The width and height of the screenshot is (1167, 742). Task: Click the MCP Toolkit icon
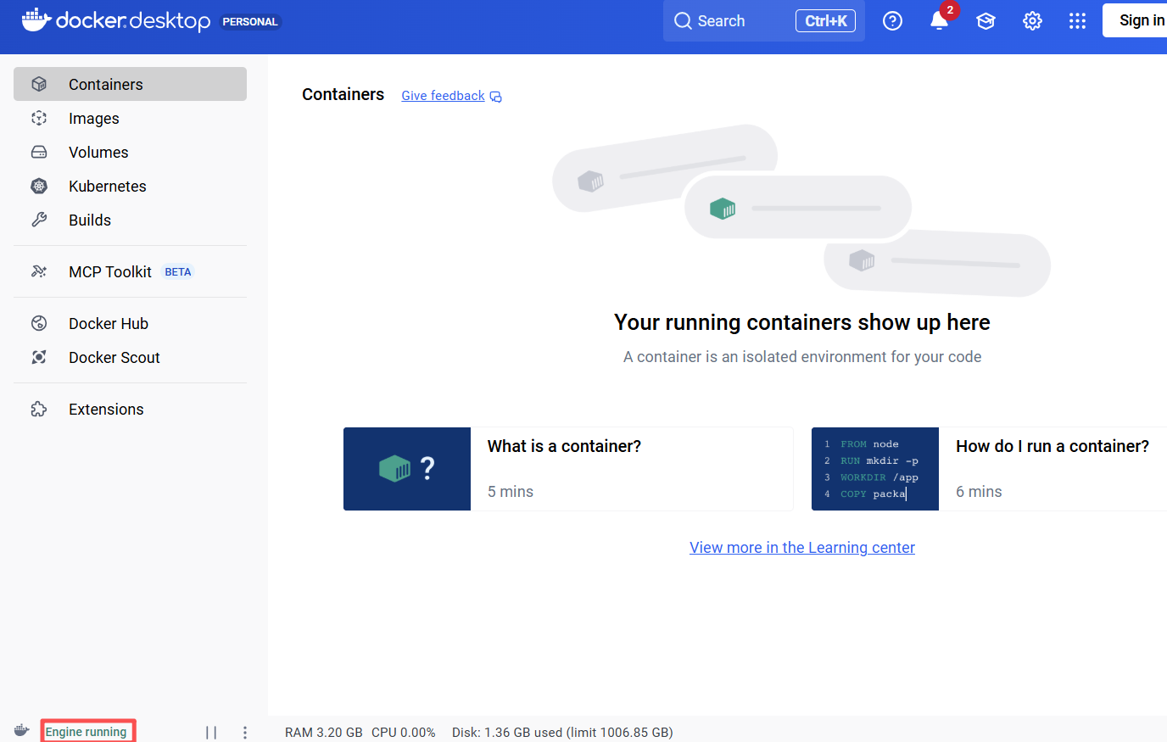[39, 271]
